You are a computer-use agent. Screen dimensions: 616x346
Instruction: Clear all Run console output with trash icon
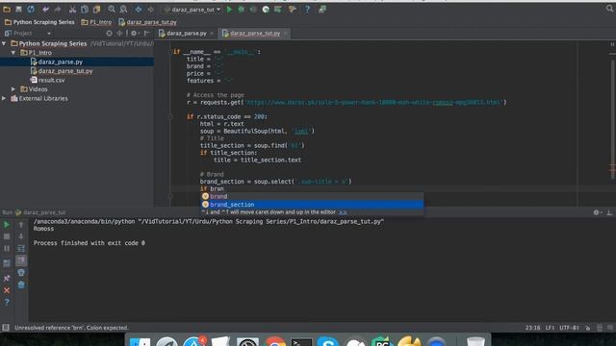pyautogui.click(x=21, y=284)
